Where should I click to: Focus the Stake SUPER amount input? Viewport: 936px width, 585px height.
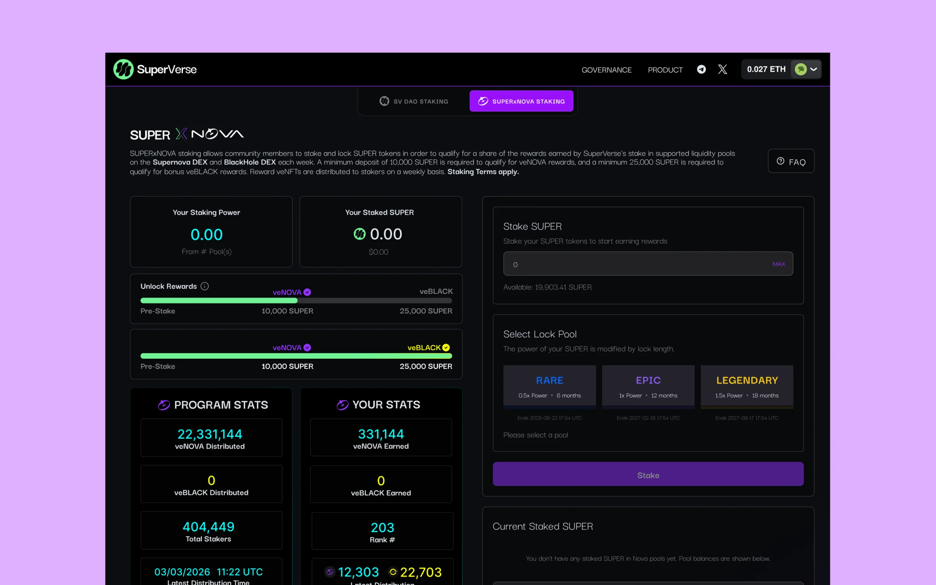pyautogui.click(x=648, y=264)
